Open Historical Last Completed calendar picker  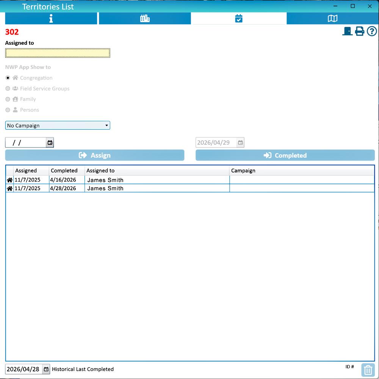click(46, 369)
